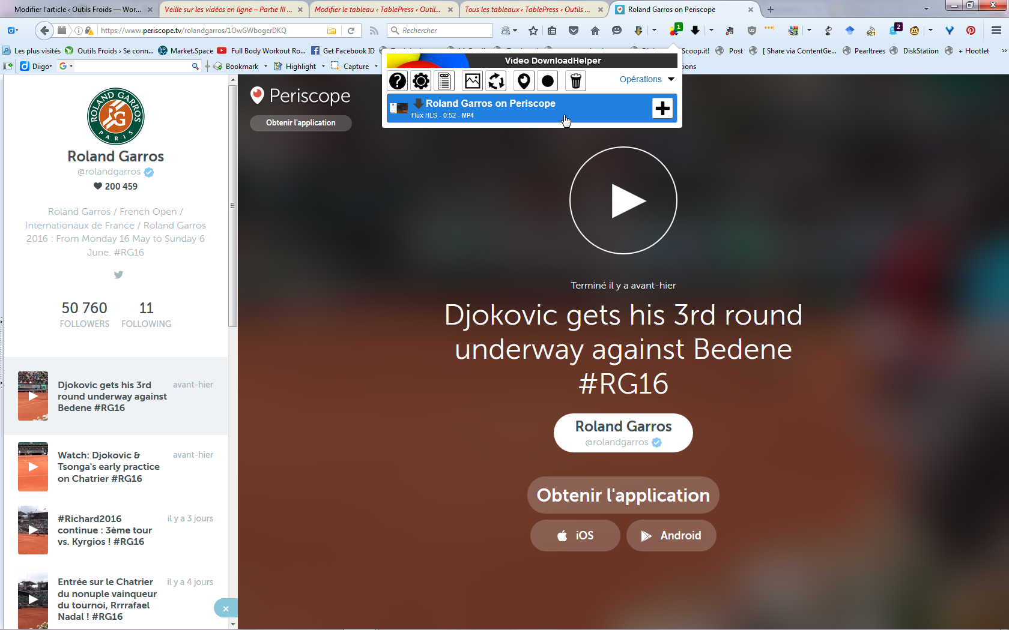1009x630 pixels.
Task: Play the Djokovic broadcast video
Action: (623, 200)
